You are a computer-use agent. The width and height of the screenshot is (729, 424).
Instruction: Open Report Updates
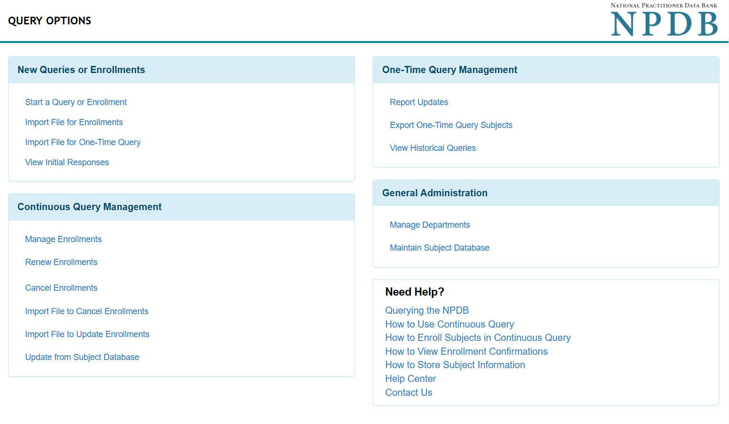[419, 102]
